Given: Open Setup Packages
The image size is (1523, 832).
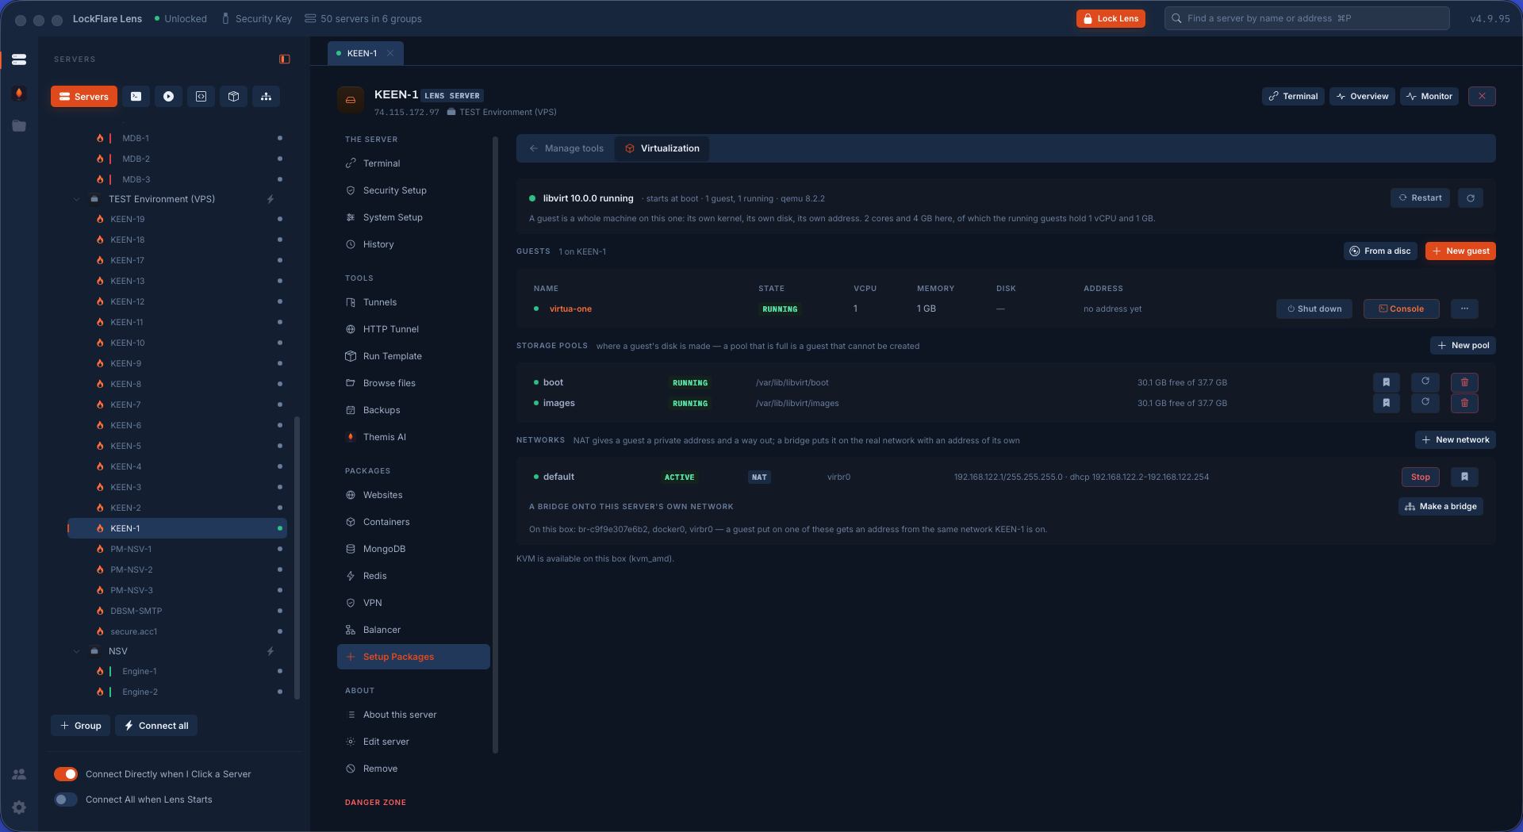Looking at the screenshot, I should [x=413, y=657].
